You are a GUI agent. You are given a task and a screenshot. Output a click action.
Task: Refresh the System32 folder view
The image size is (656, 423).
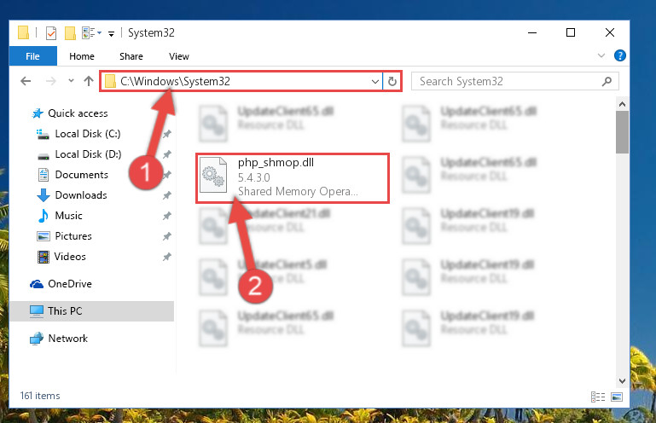coord(392,81)
